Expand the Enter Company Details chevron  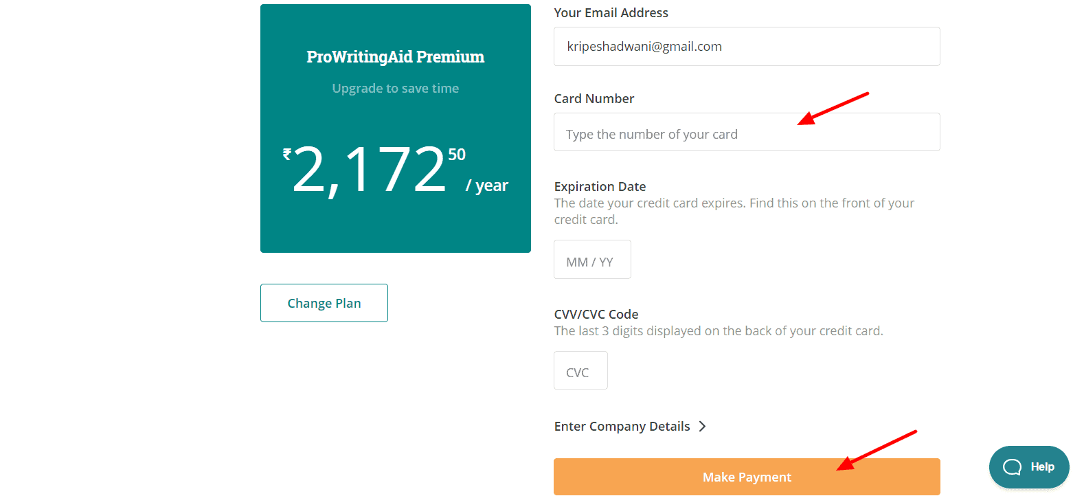pos(702,427)
